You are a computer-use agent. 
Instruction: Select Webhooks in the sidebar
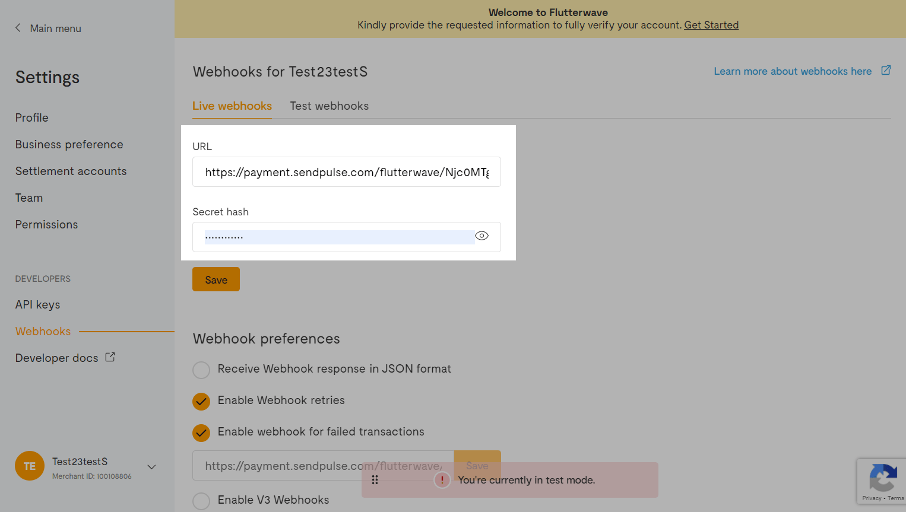tap(43, 331)
